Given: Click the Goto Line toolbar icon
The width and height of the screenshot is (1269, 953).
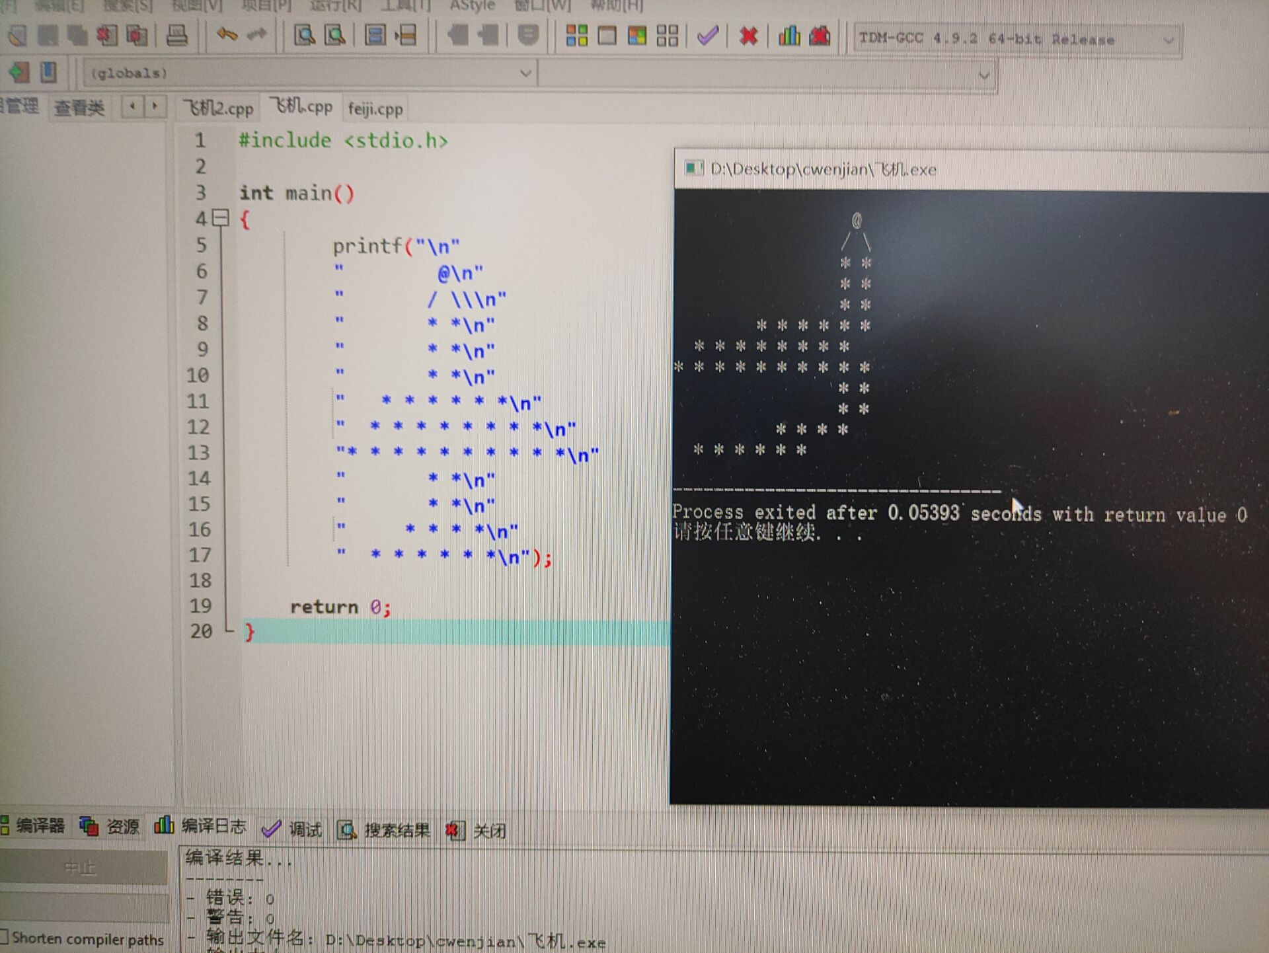Looking at the screenshot, I should [405, 35].
